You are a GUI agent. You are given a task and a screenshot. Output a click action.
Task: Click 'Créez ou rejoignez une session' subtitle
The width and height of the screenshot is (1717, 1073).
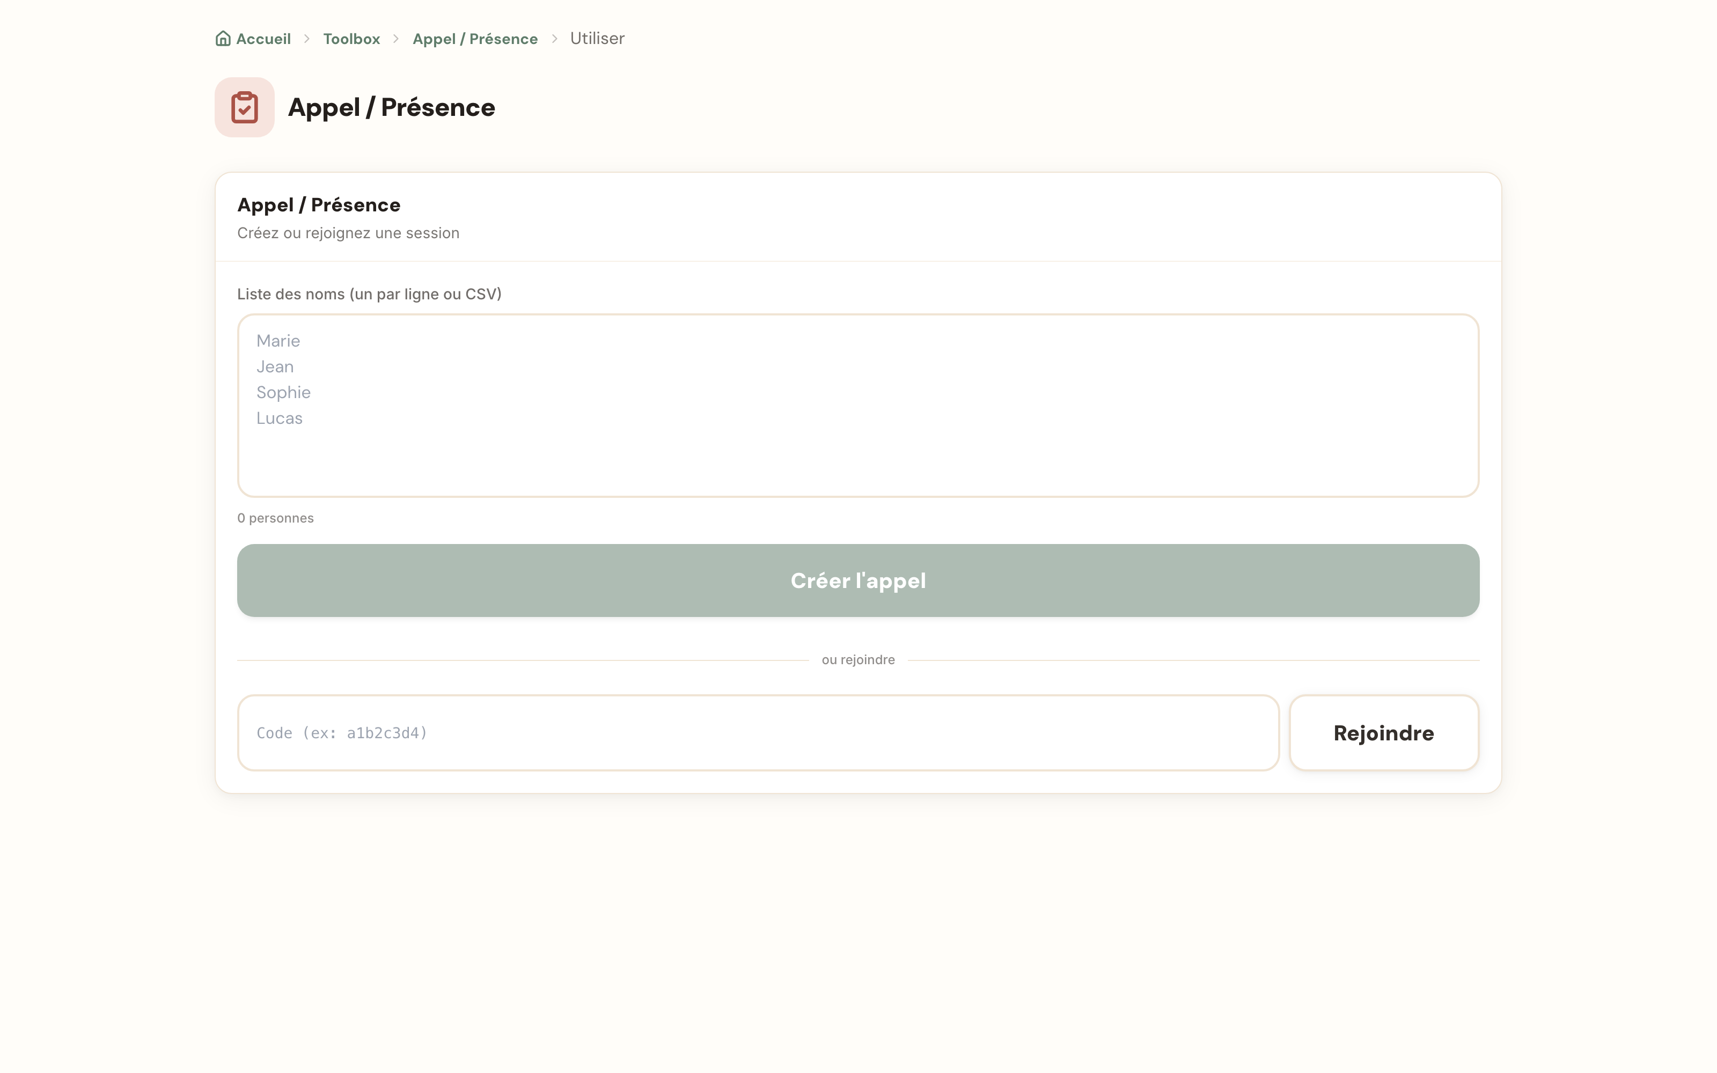coord(348,233)
